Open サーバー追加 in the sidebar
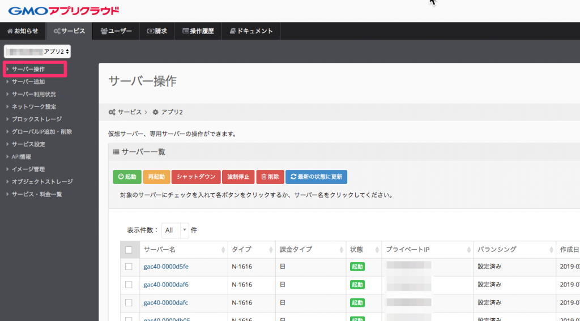The height and width of the screenshot is (321, 580). (x=28, y=82)
